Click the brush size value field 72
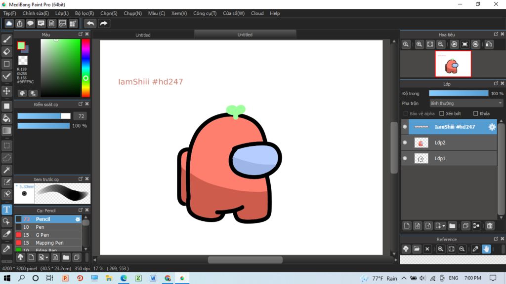The width and height of the screenshot is (506, 284). (81, 116)
